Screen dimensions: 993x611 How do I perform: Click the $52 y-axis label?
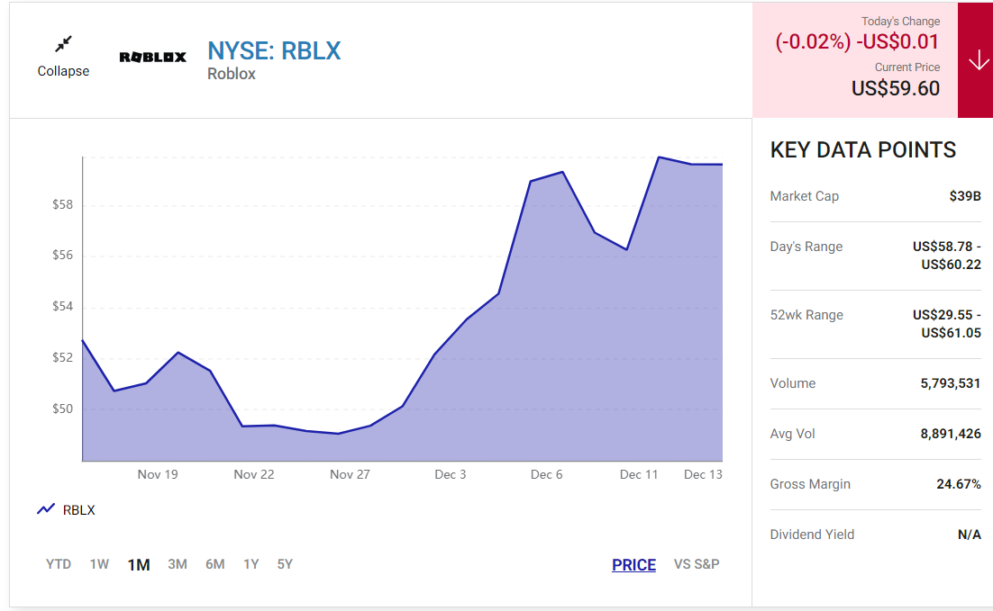pyautogui.click(x=63, y=357)
